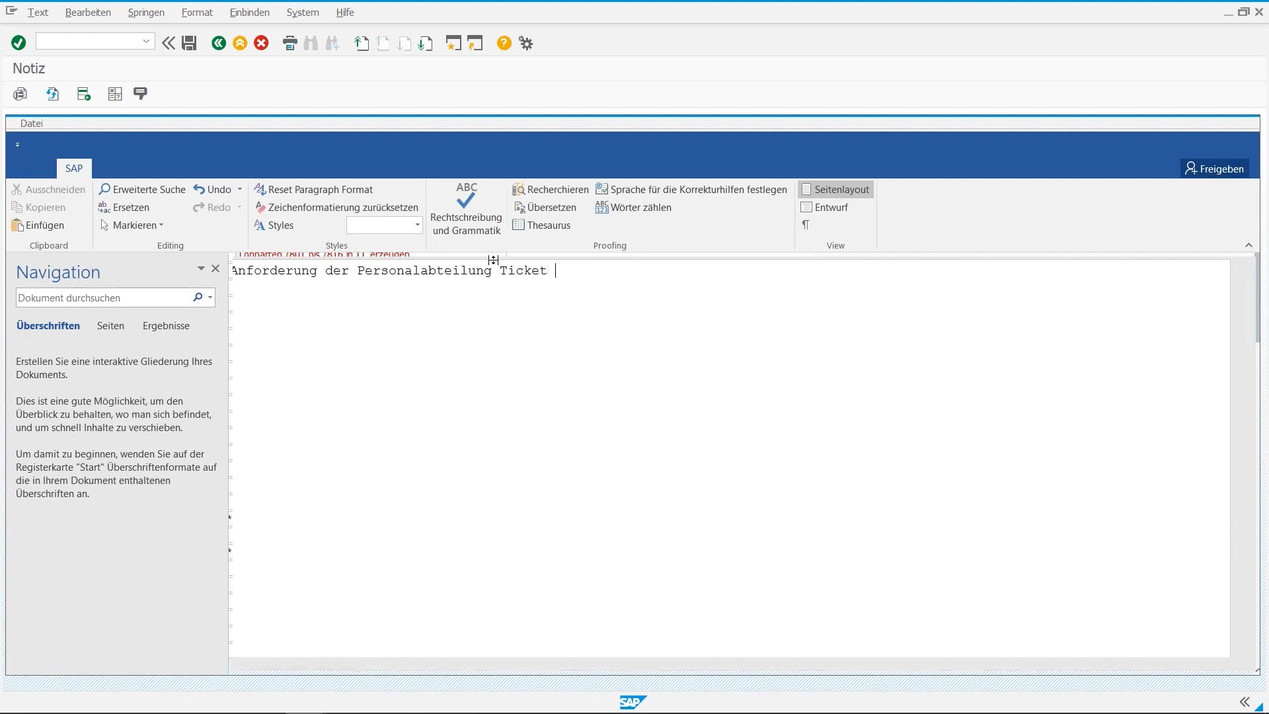Click the red Cancel icon
1269x714 pixels.
(262, 43)
